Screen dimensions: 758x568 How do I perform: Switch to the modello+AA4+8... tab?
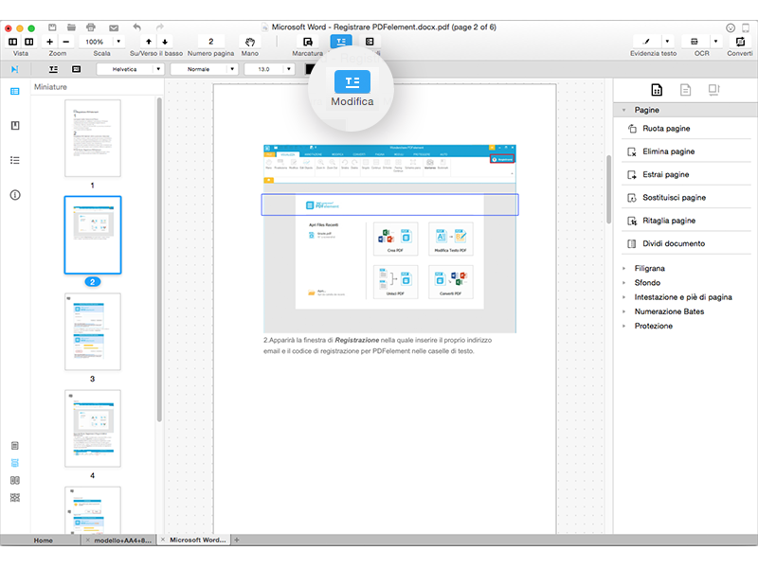119,540
